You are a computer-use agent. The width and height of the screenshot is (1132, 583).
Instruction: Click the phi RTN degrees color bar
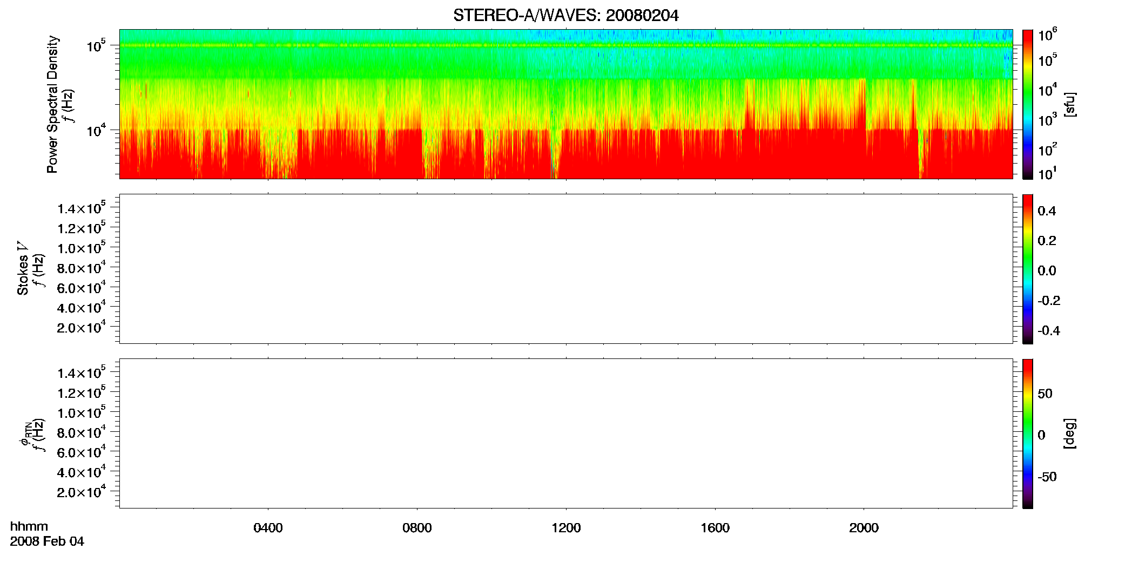pos(1028,433)
